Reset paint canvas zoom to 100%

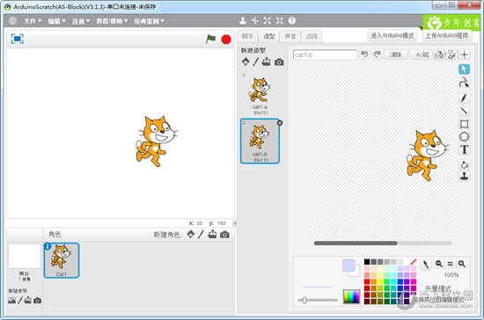[450, 264]
